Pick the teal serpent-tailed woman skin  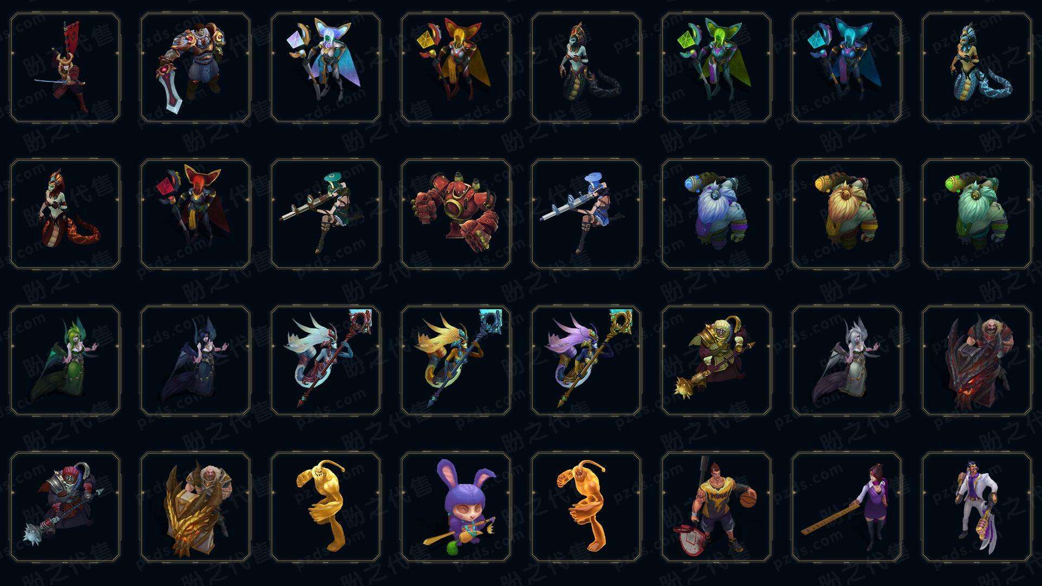(x=977, y=68)
